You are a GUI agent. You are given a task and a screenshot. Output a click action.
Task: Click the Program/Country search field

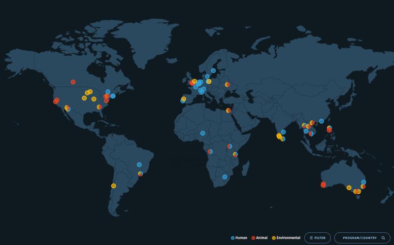click(x=359, y=238)
